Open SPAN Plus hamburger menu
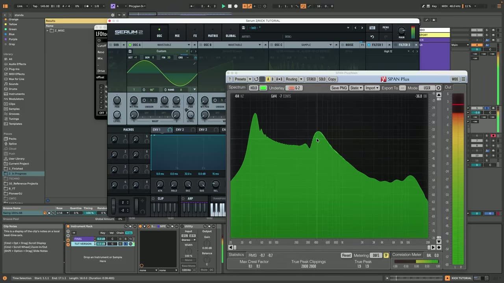This screenshot has height=283, width=504. pos(463,79)
